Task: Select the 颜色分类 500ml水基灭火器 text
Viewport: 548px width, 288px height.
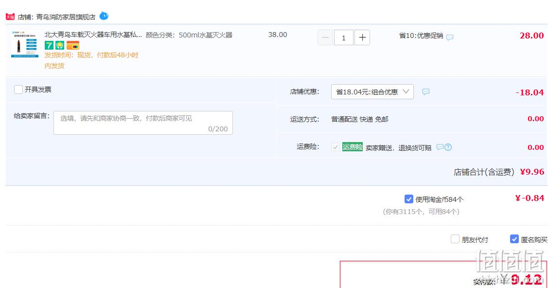Action: pos(189,35)
